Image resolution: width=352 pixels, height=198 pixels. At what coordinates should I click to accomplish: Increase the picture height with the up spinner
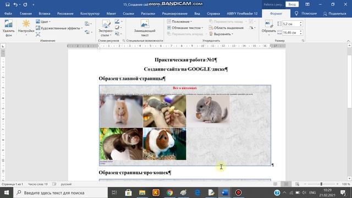coord(301,23)
